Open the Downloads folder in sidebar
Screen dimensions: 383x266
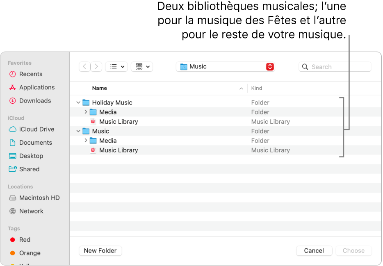[x=34, y=100]
